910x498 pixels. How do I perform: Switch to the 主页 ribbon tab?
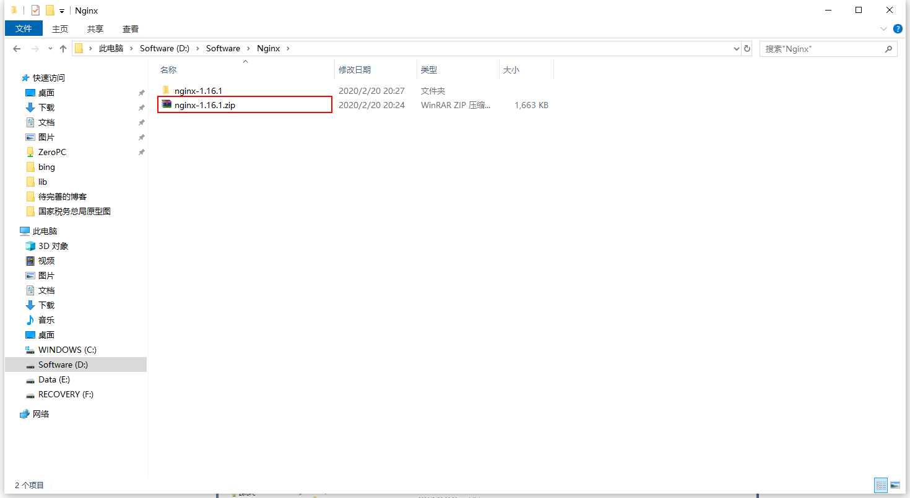click(60, 28)
